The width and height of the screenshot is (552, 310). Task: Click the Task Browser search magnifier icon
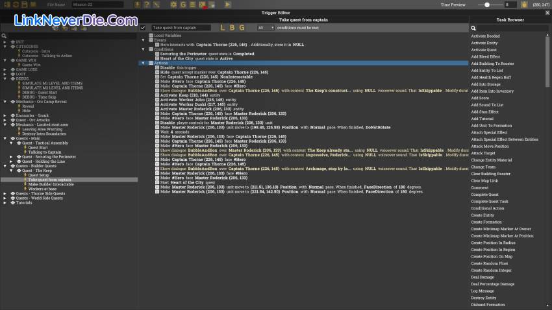click(474, 28)
